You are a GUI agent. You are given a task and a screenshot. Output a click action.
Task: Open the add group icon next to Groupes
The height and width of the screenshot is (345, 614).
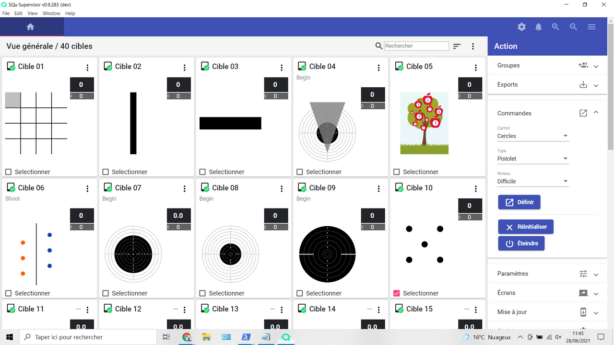click(583, 65)
